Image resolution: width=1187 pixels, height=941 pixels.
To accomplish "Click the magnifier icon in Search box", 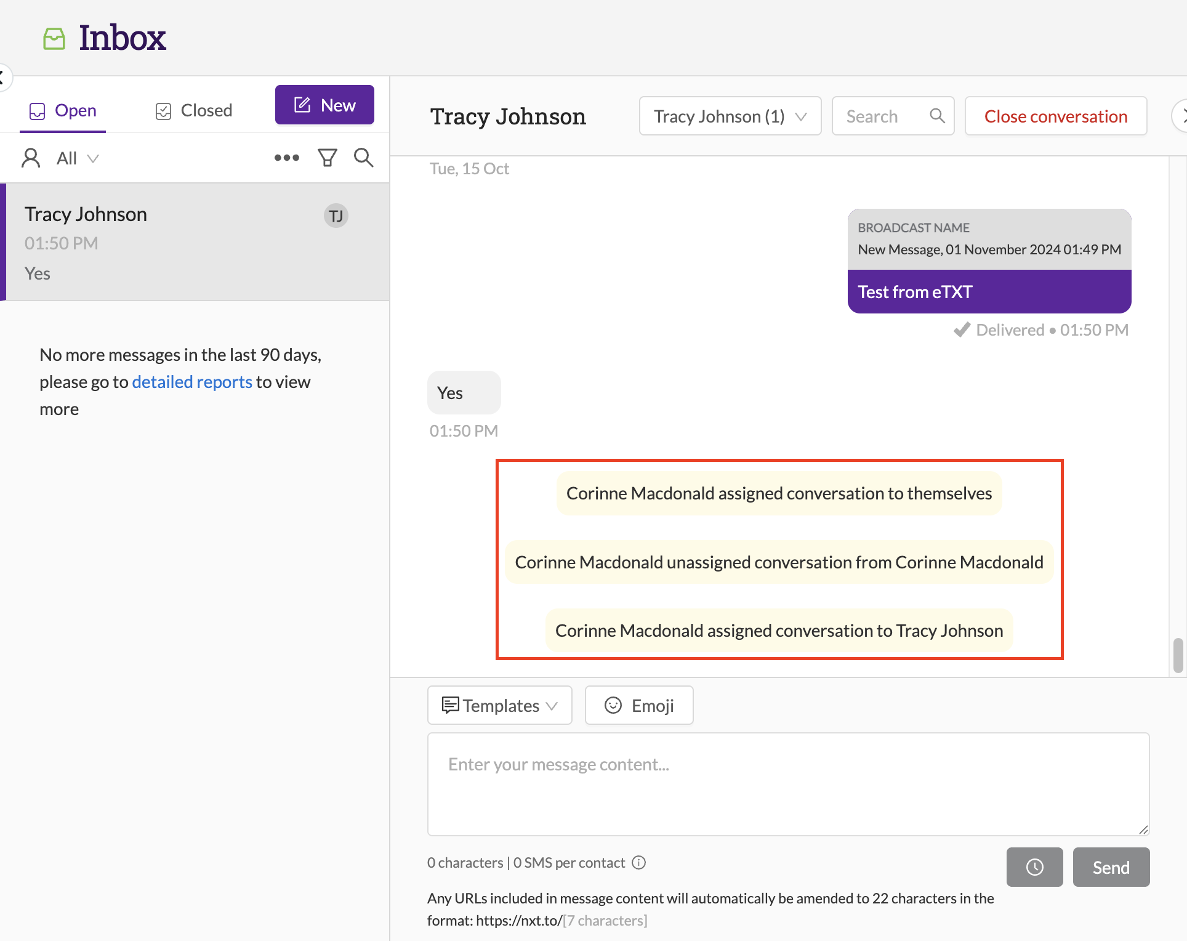I will point(938,116).
